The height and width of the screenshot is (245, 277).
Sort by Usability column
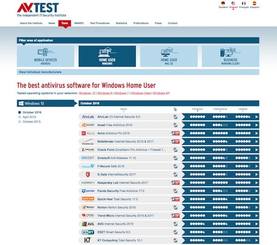(243, 110)
